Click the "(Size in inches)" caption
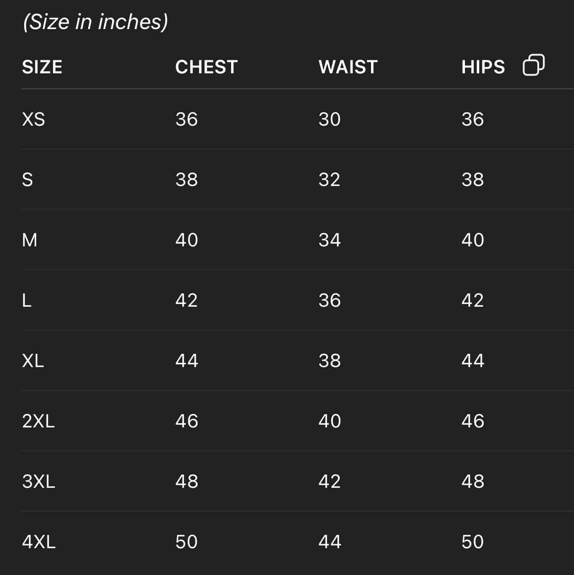Screen dimensions: 574x575 (x=95, y=21)
